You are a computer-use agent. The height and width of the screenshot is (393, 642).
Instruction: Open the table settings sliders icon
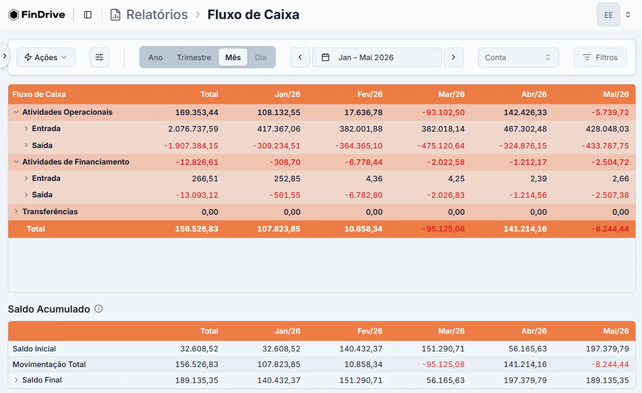tap(99, 57)
